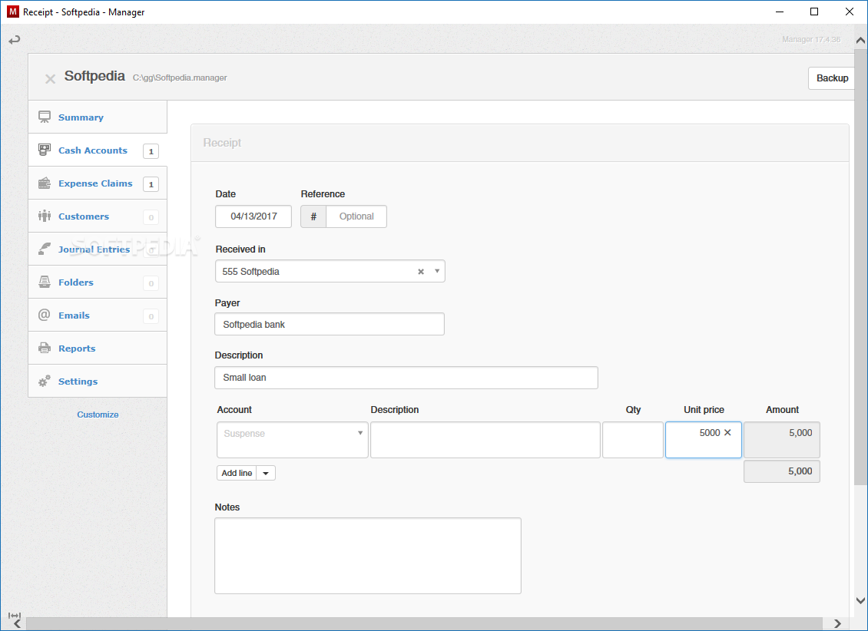Image resolution: width=868 pixels, height=631 pixels.
Task: Expand the Add line dropdown arrow
Action: coord(266,473)
